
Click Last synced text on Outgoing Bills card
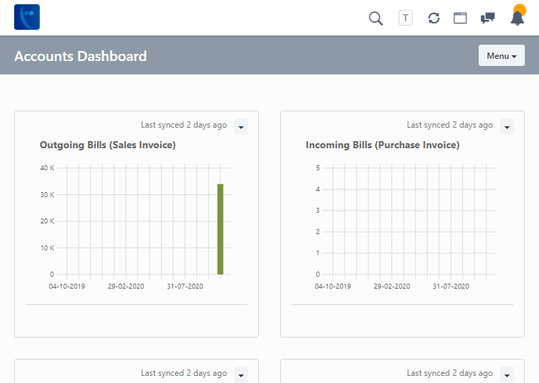click(184, 125)
